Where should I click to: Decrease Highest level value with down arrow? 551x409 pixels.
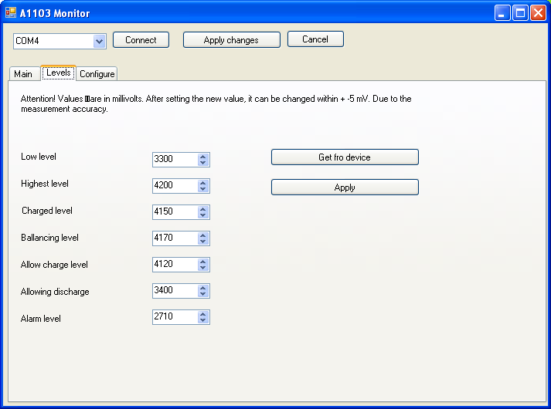203,189
